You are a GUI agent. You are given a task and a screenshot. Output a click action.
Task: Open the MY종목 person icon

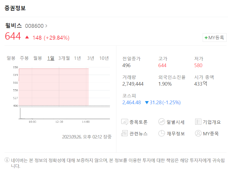click(198, 133)
